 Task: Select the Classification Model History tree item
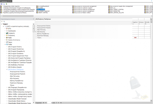(x=17, y=101)
